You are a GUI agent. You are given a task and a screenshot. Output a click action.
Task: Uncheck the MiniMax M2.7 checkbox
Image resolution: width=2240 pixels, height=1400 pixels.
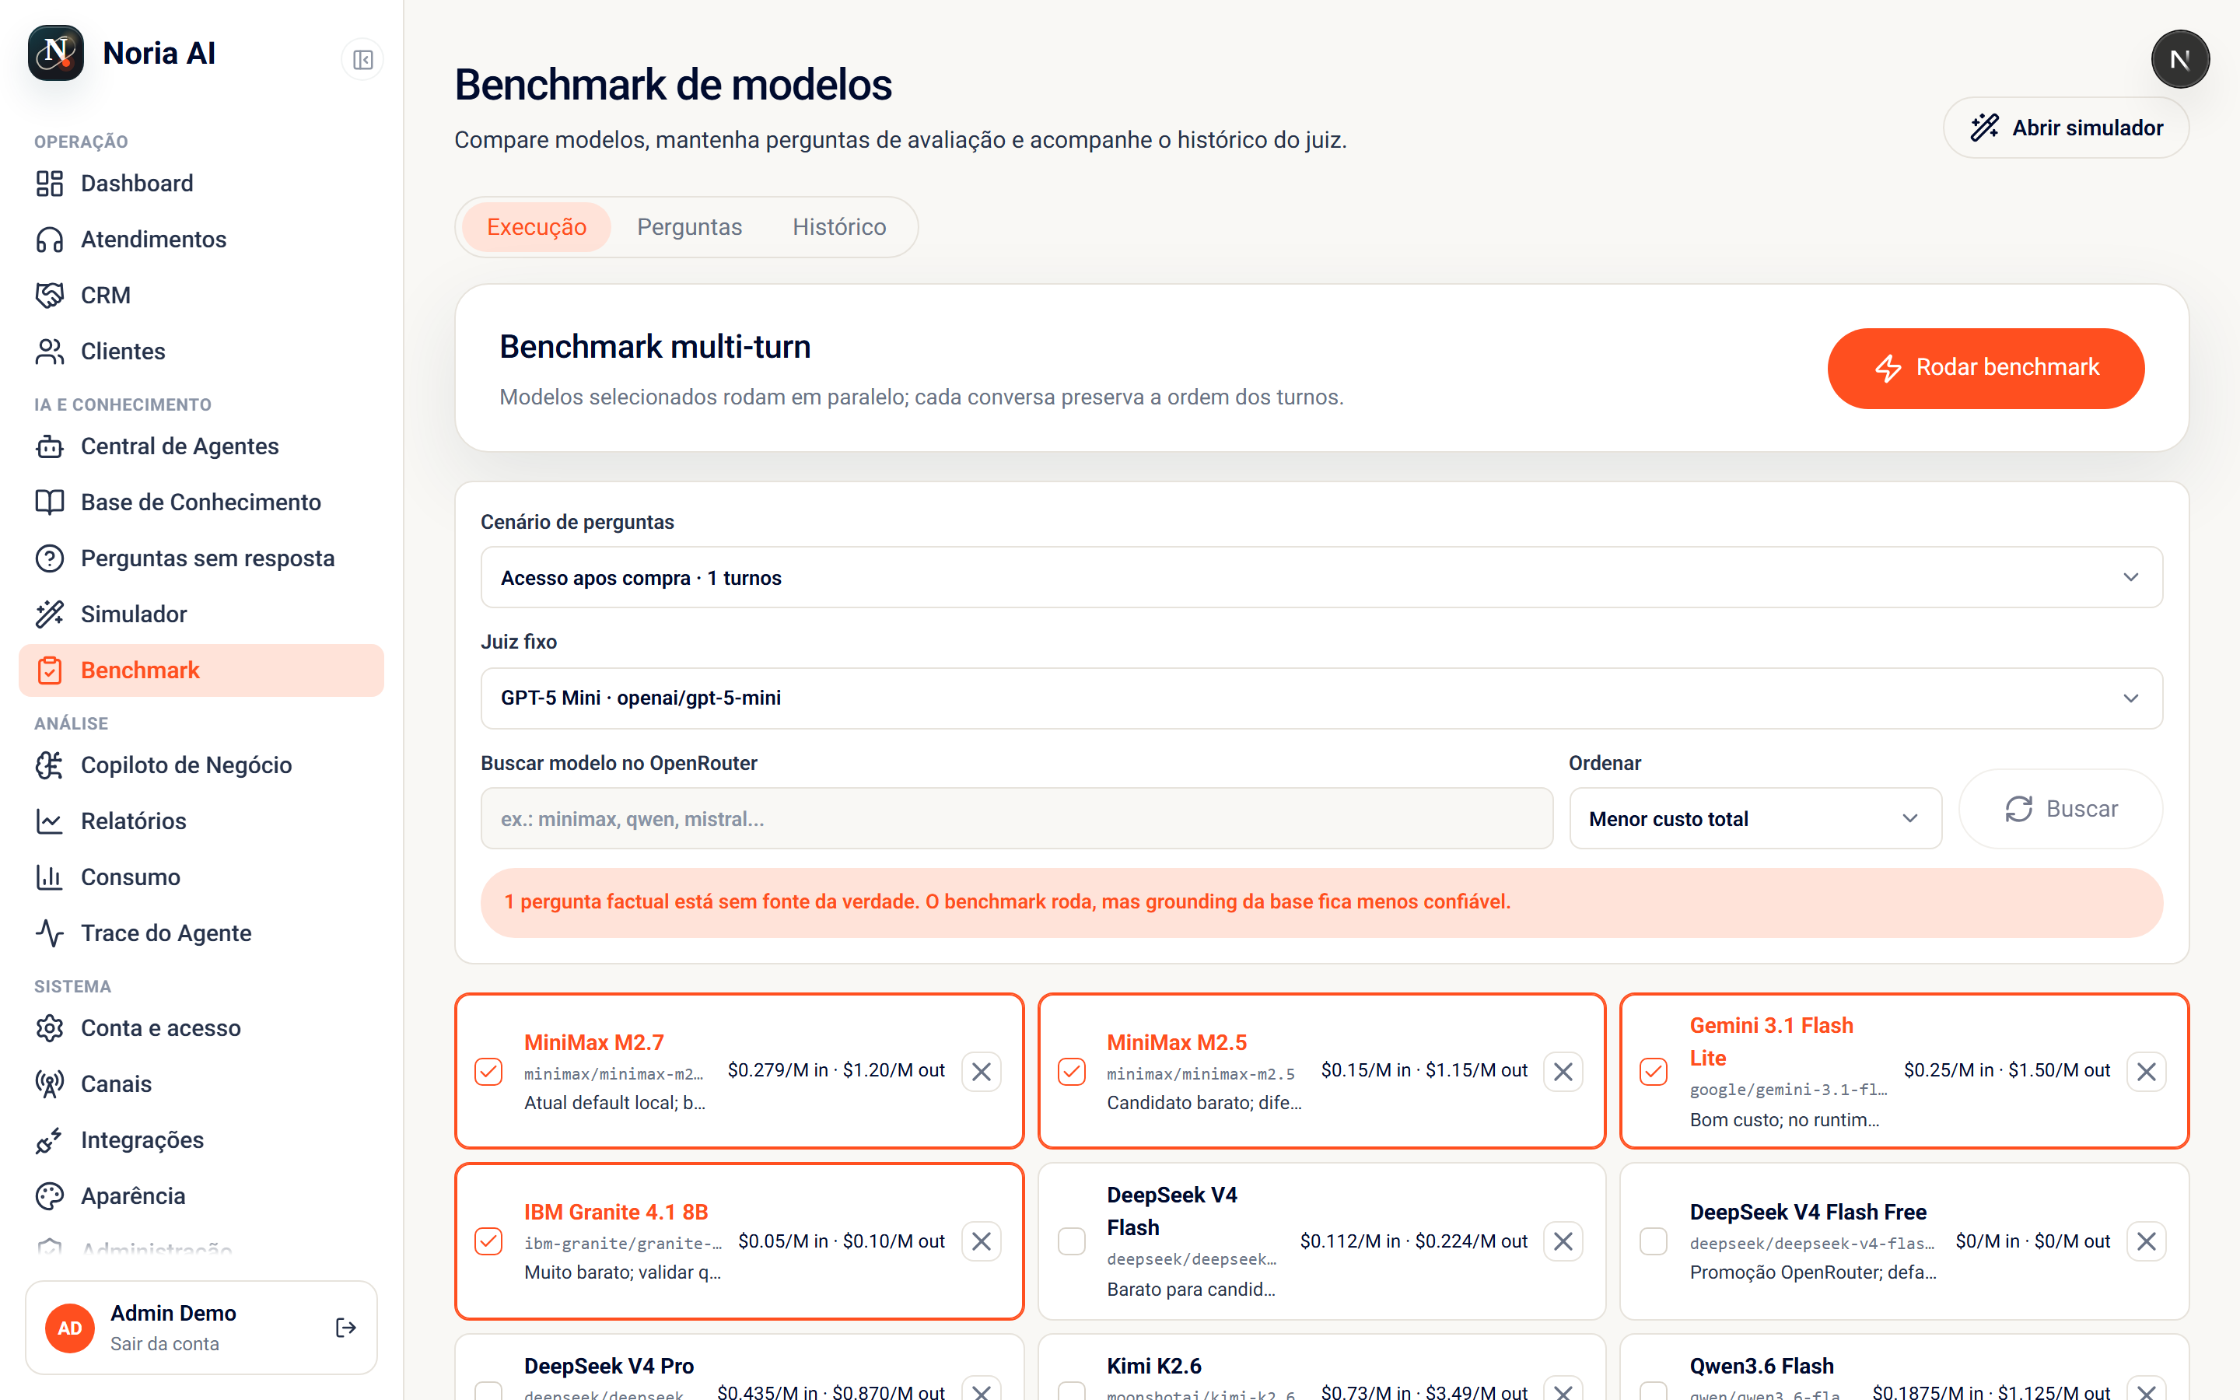(x=488, y=1071)
